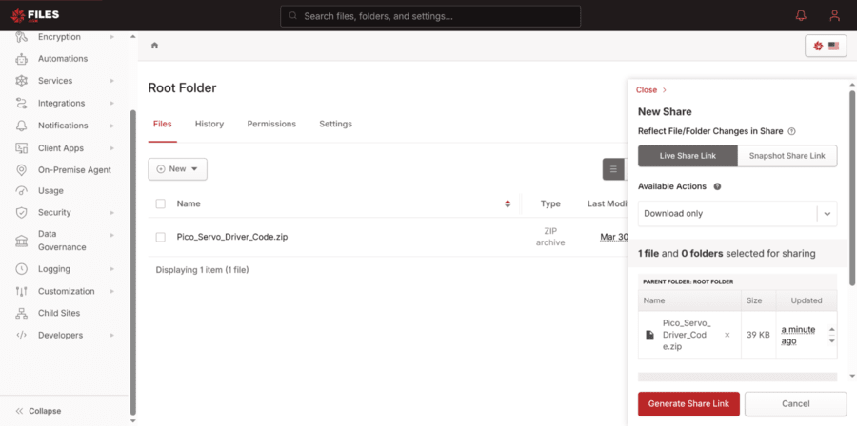Open the New dropdown button
857x426 pixels.
[177, 169]
